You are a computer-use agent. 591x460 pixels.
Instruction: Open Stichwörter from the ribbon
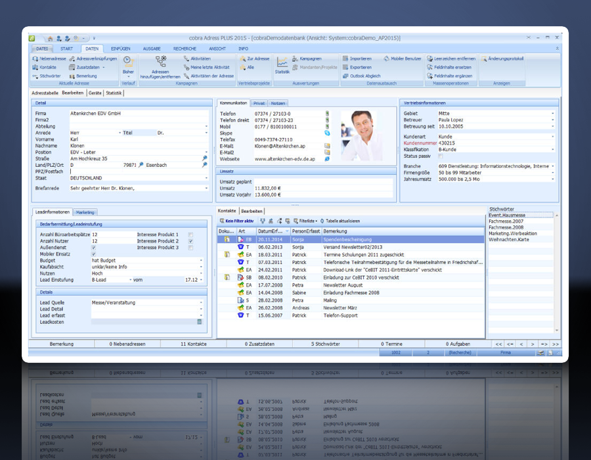pos(47,76)
